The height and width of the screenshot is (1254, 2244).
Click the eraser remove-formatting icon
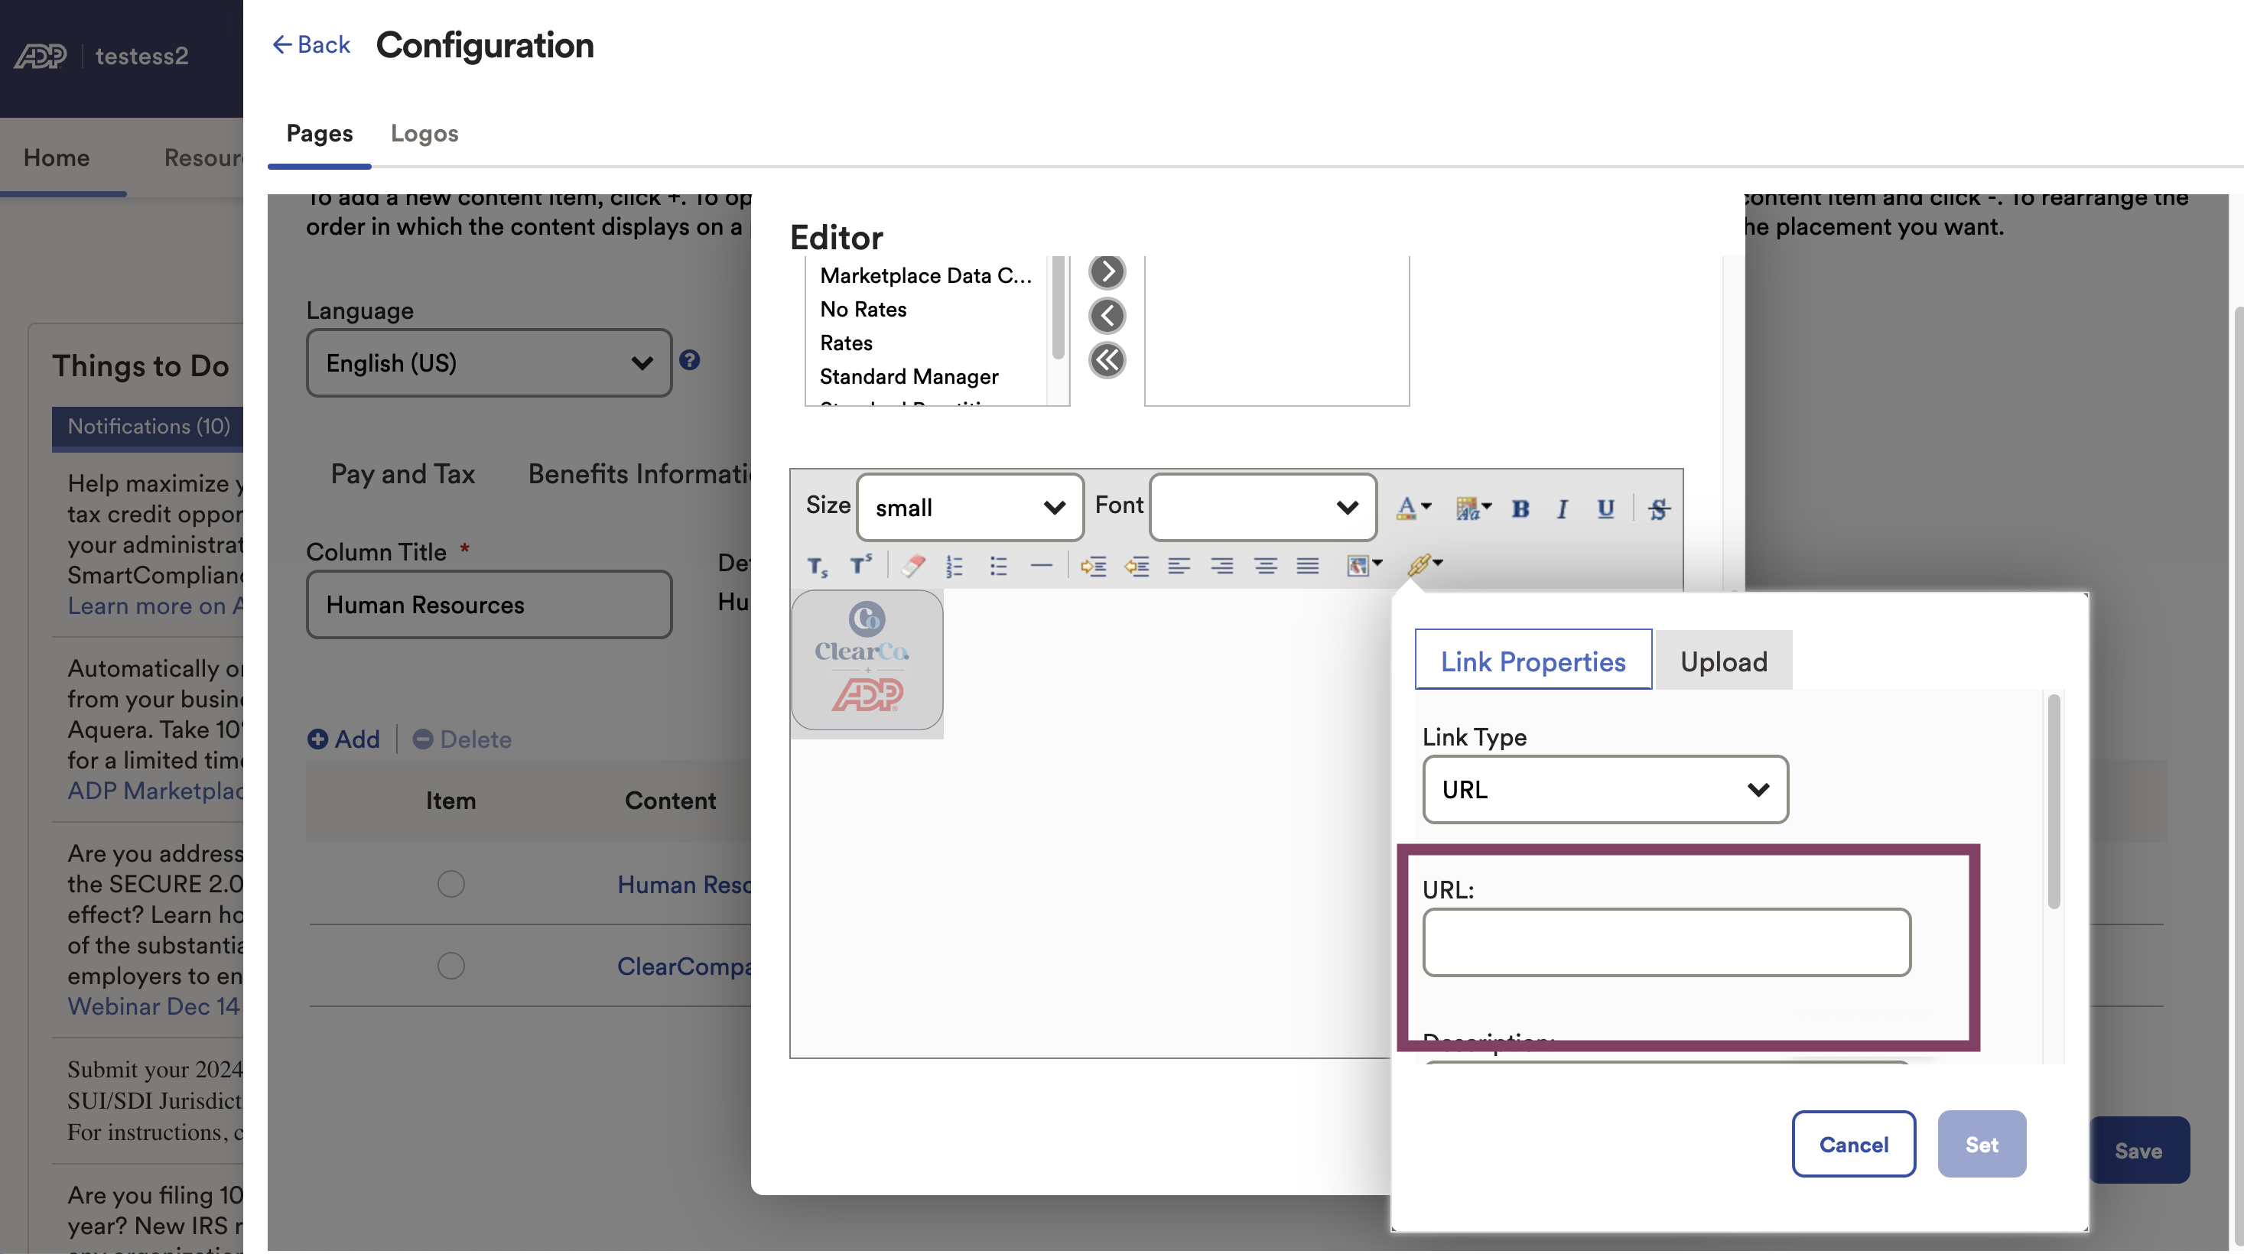[x=912, y=566]
